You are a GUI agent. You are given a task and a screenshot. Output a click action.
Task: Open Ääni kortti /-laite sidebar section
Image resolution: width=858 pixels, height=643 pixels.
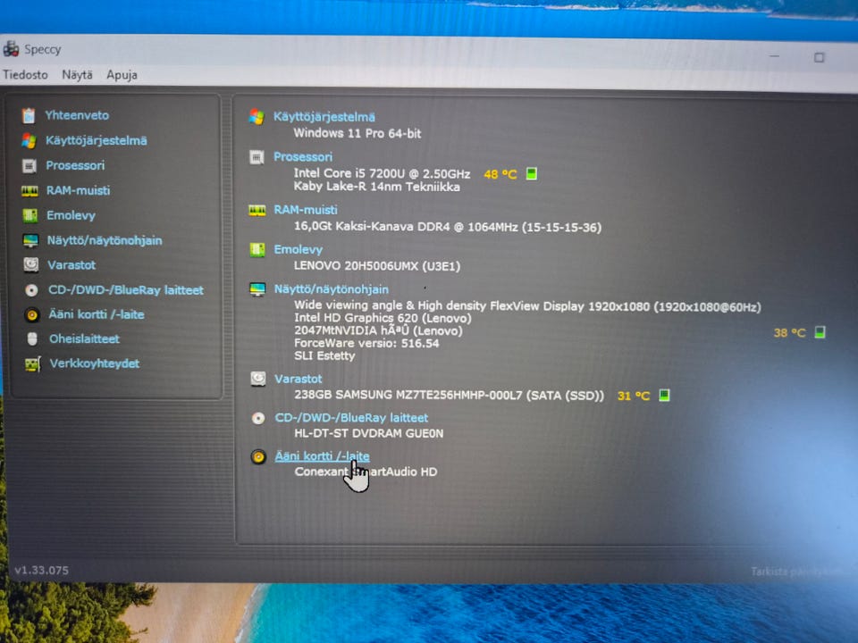tap(97, 314)
